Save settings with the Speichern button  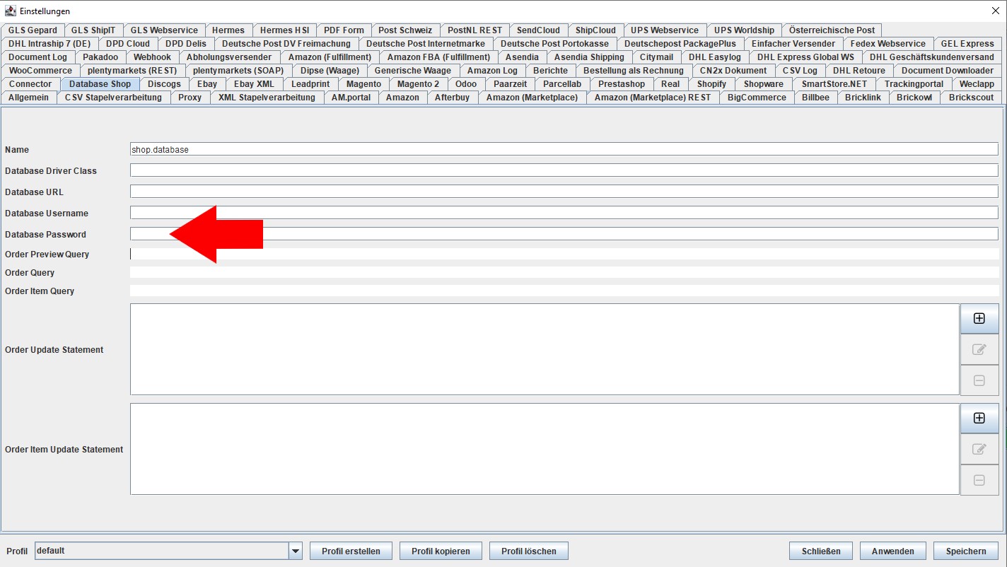click(x=966, y=551)
